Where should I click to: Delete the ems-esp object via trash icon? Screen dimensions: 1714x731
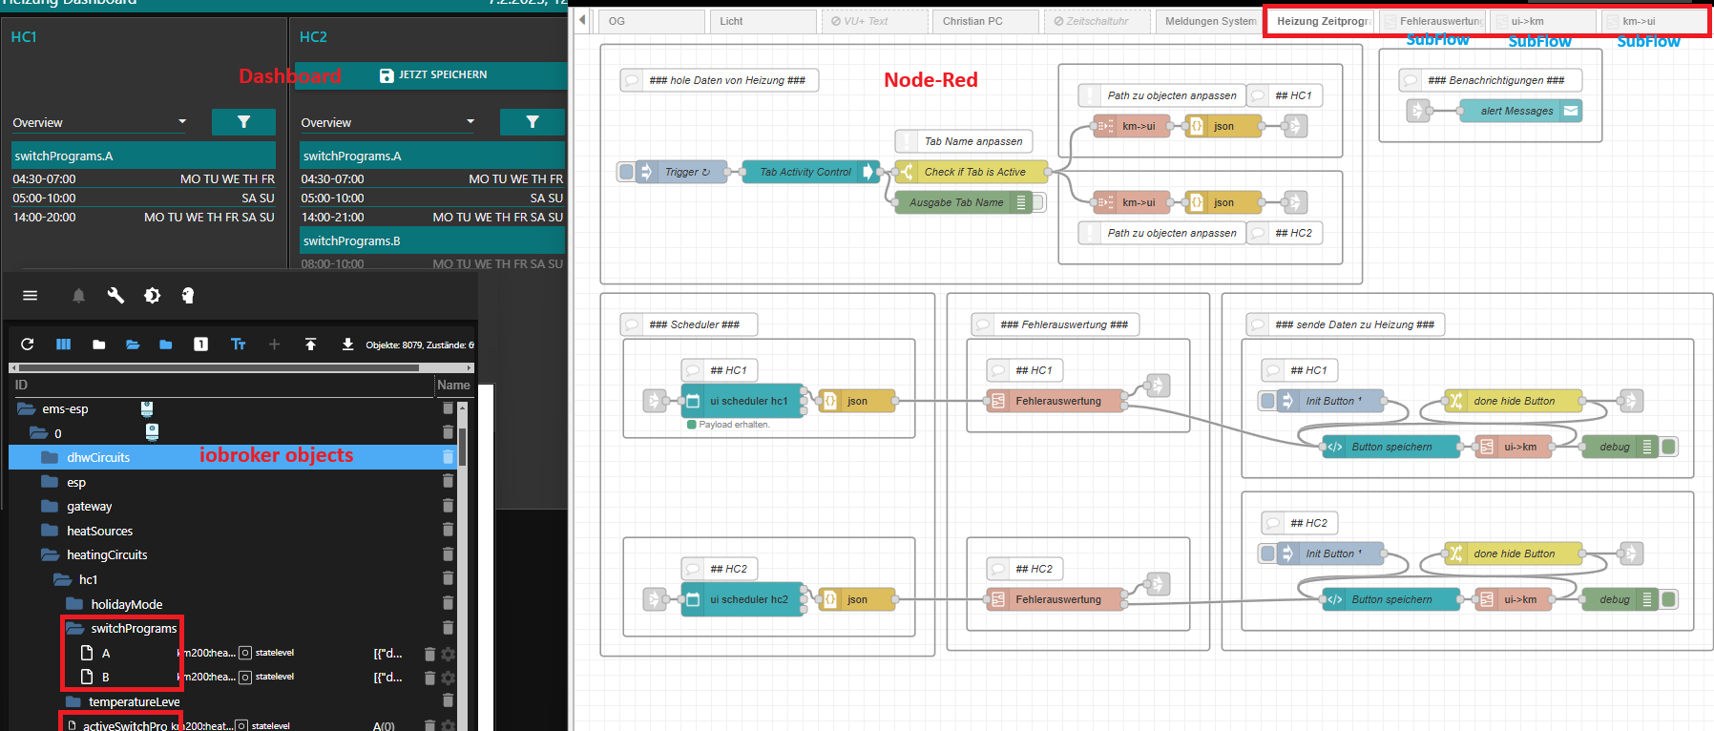tap(448, 408)
